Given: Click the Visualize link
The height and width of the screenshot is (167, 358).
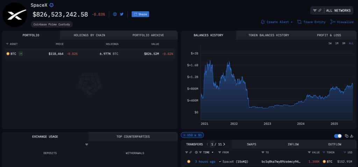Looking at the screenshot, I should (342, 22).
